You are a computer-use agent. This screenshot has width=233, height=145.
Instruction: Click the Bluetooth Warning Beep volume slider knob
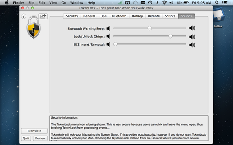[150, 28]
